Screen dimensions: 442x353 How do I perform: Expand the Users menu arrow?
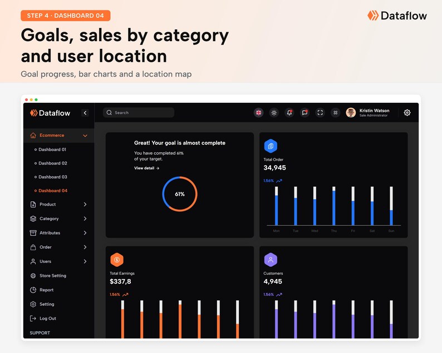tap(85, 261)
